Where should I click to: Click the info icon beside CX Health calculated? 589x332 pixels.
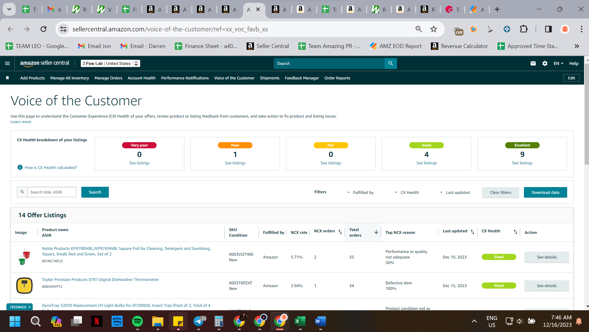tap(20, 167)
